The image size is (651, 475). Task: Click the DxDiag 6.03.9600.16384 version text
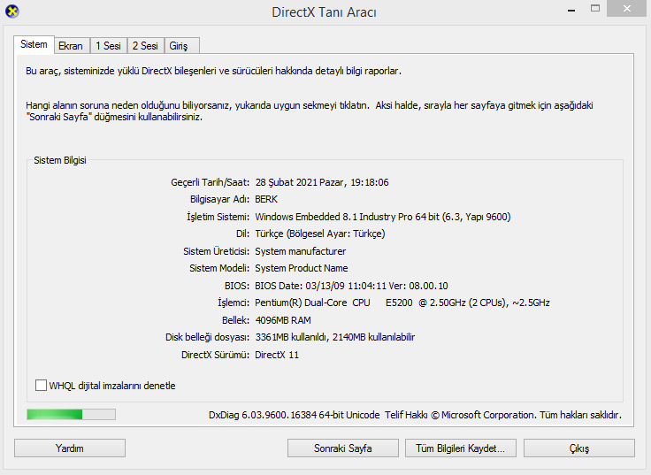click(x=294, y=415)
